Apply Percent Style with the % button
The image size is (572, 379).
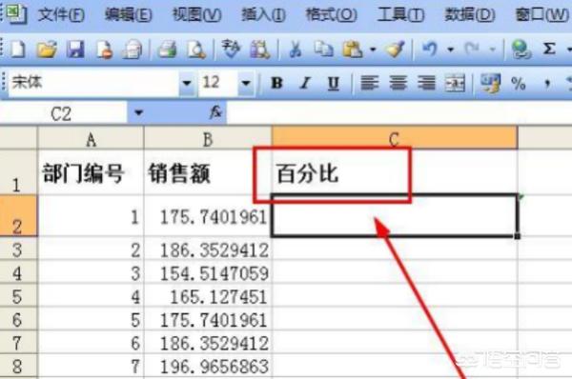[x=519, y=84]
